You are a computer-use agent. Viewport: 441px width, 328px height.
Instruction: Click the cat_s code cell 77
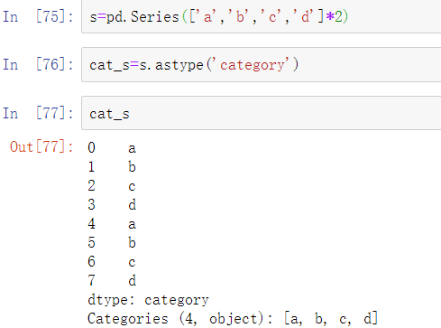(x=261, y=113)
